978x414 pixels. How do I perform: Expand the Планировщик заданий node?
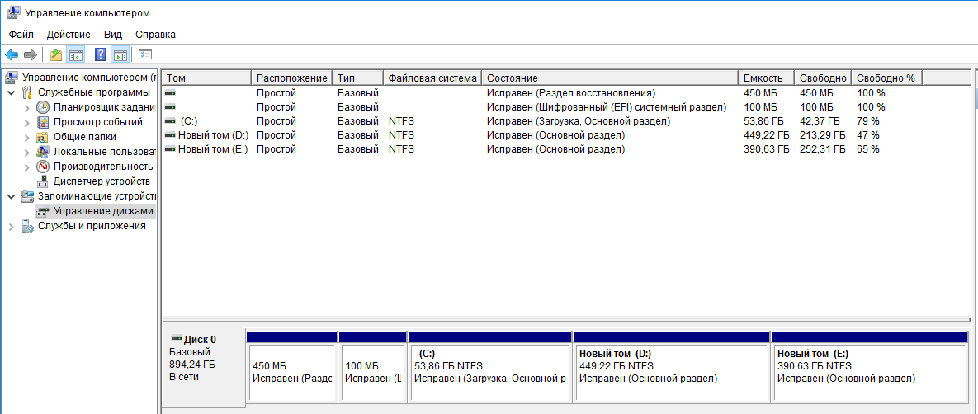point(26,107)
